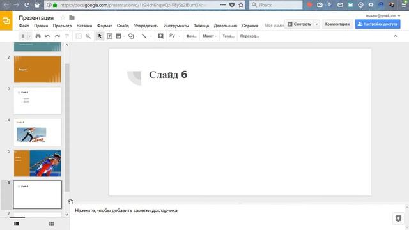409x230 pixels.
Task: Select slide 4 skier thumbnail
Action: [38, 132]
